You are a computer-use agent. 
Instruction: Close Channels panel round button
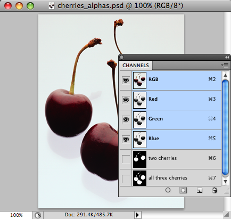point(122,57)
